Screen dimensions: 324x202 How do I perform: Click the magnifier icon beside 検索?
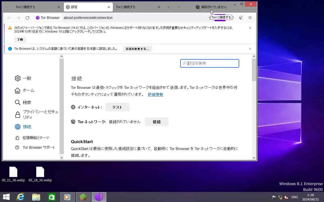[x=17, y=103]
